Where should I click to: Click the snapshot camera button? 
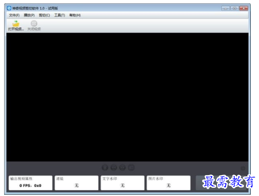tap(131, 168)
